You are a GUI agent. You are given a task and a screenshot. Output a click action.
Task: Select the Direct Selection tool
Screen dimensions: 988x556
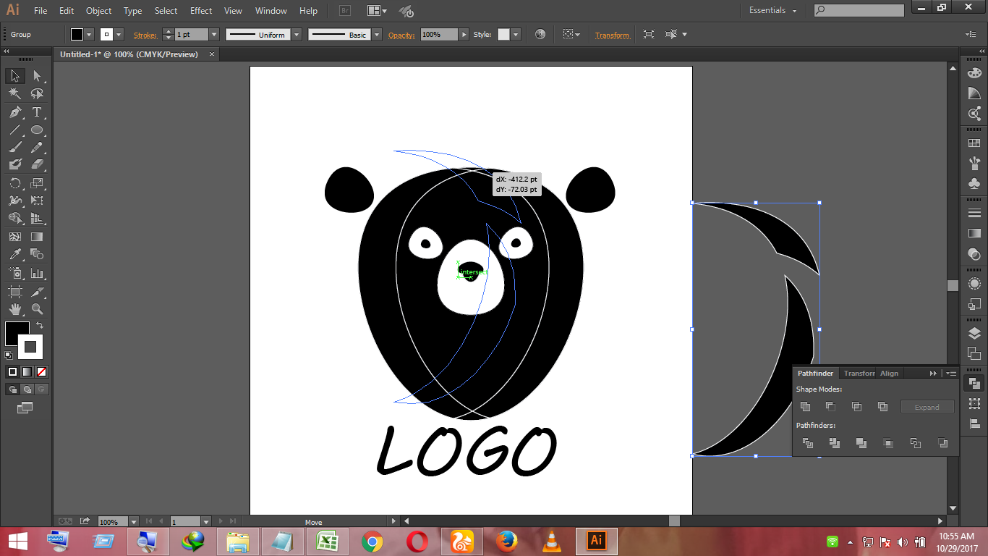(37, 76)
